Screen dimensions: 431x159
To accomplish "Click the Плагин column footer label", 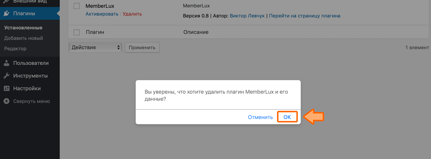I will tap(95, 32).
